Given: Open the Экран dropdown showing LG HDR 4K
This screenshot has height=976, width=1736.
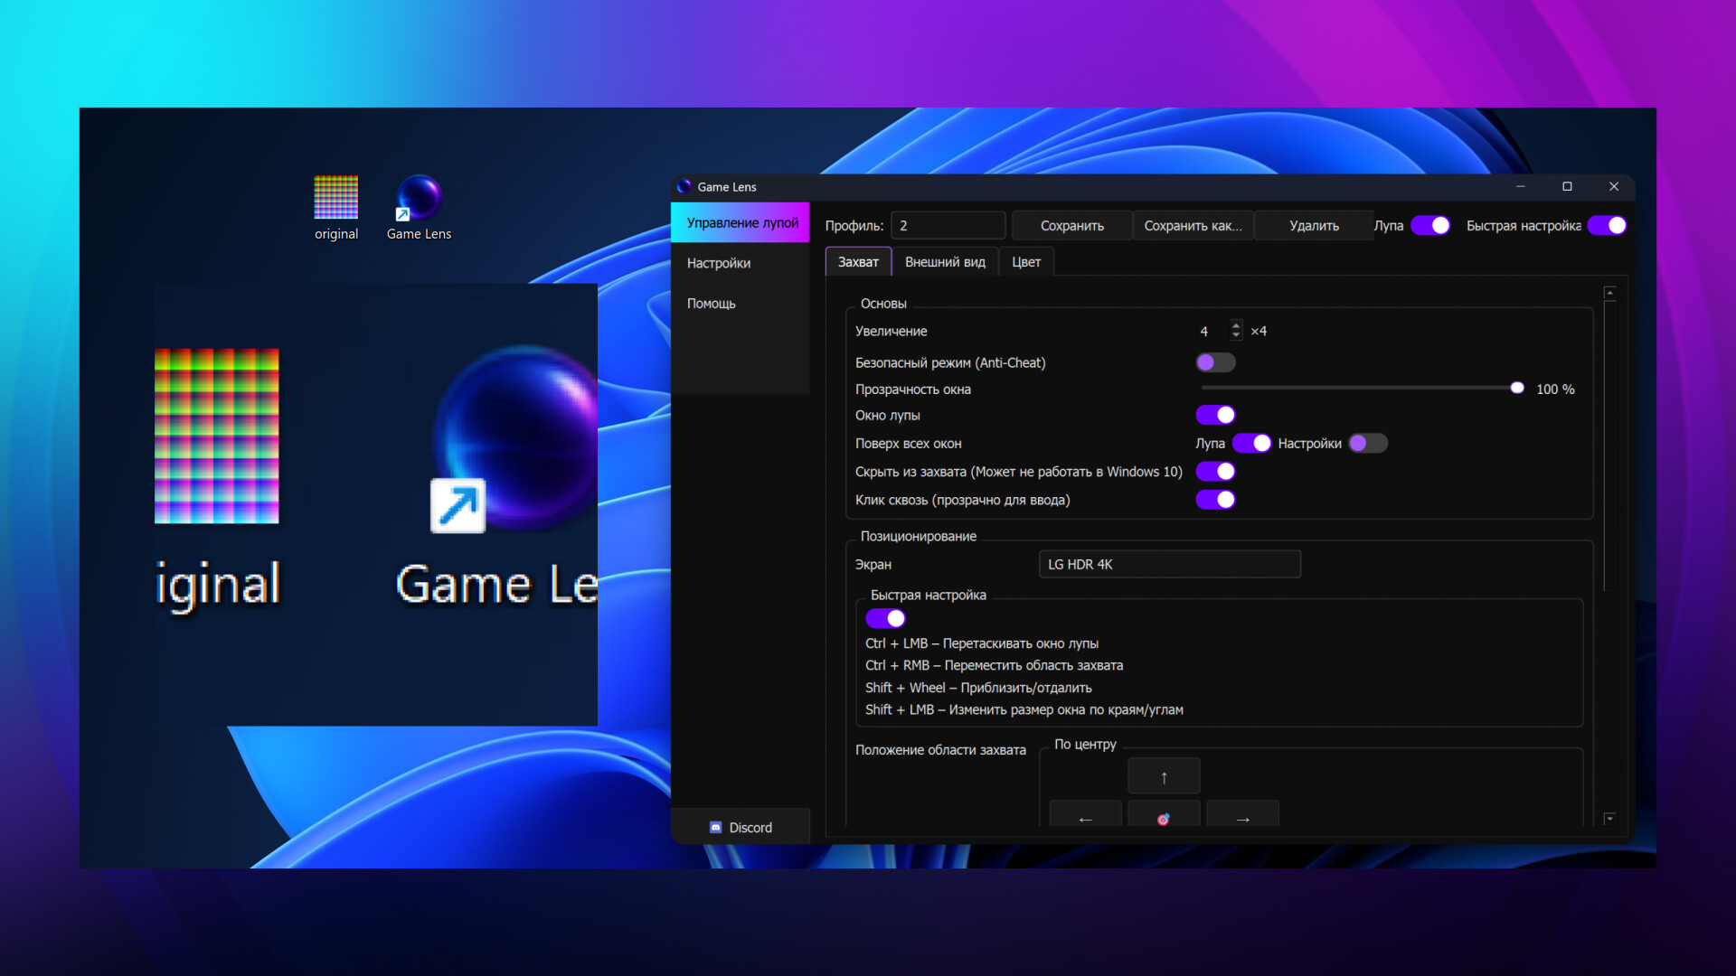Looking at the screenshot, I should click(1169, 564).
